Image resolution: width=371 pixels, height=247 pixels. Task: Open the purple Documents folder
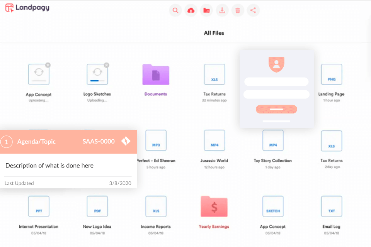point(156,74)
